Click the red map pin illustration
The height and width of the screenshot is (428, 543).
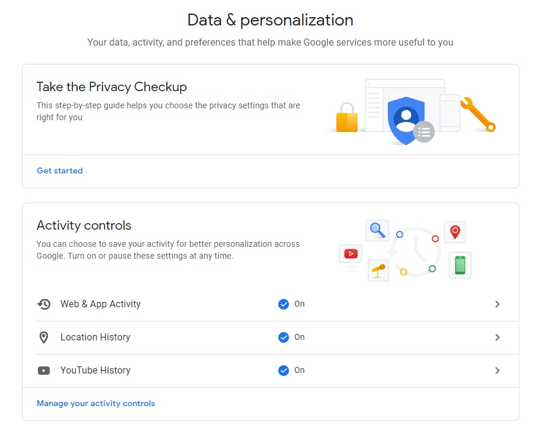[455, 232]
